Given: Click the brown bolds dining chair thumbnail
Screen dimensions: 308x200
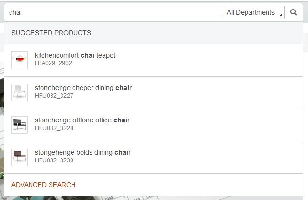Looking at the screenshot, I should [x=20, y=157].
